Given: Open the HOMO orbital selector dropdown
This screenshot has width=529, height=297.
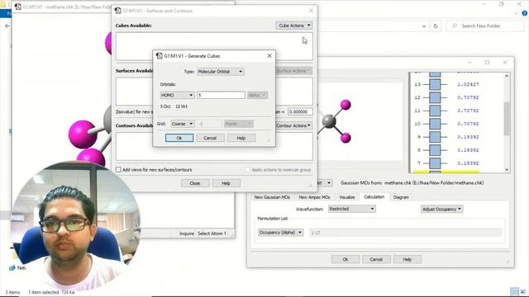Looking at the screenshot, I should (177, 96).
